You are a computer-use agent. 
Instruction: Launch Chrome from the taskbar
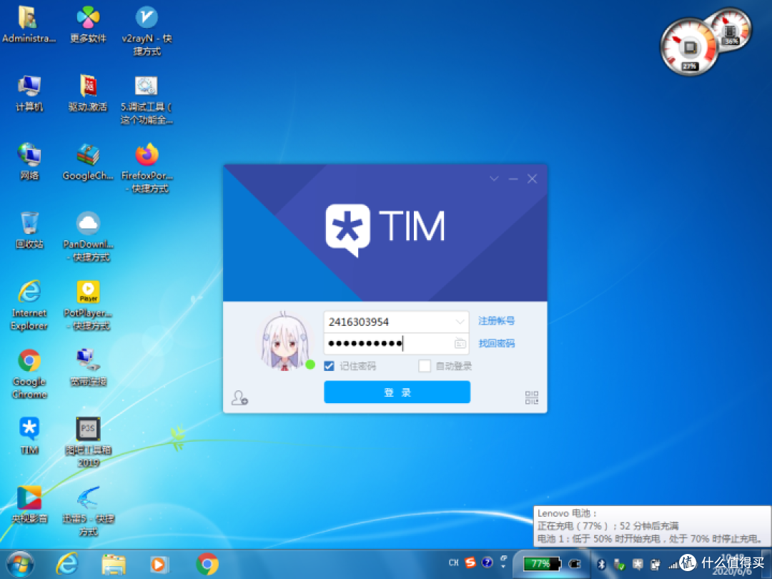pyautogui.click(x=207, y=564)
